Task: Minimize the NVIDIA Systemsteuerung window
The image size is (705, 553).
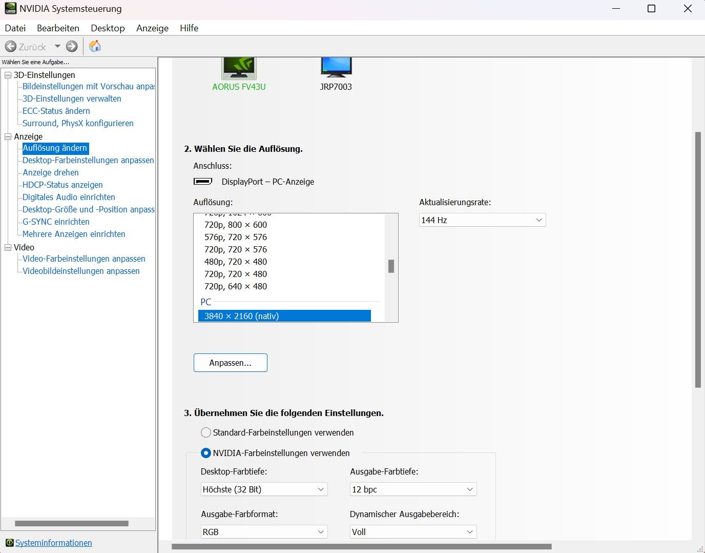Action: (616, 9)
